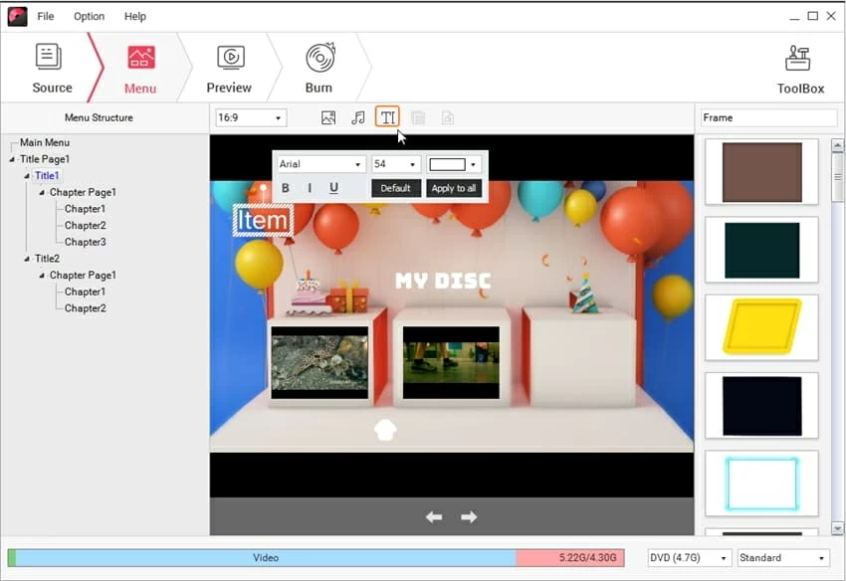The height and width of the screenshot is (581, 846).
Task: Click the next page right arrow
Action: pyautogui.click(x=469, y=516)
